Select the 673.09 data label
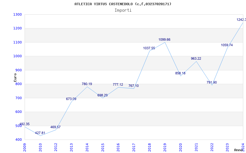 point(71,99)
